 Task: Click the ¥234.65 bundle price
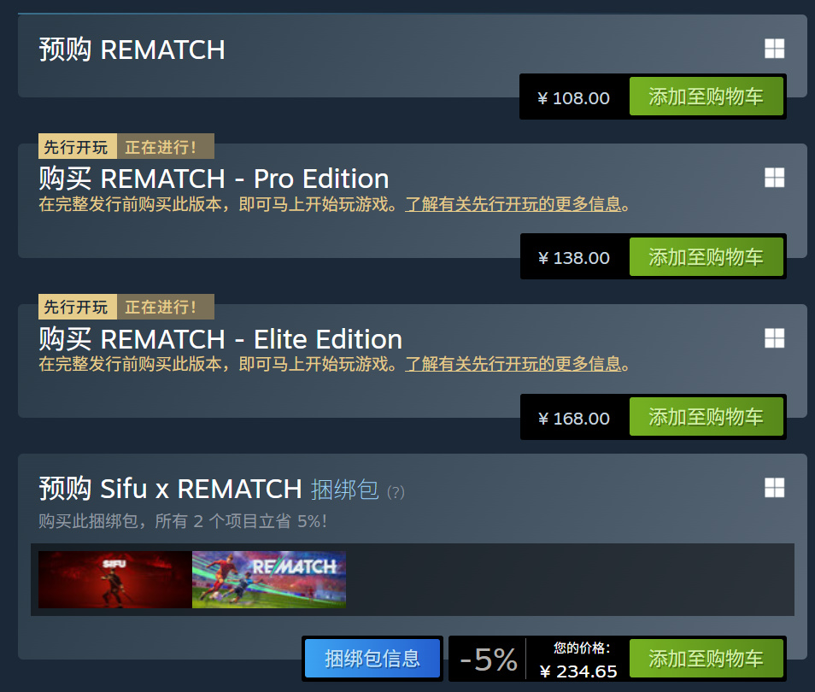tap(578, 671)
